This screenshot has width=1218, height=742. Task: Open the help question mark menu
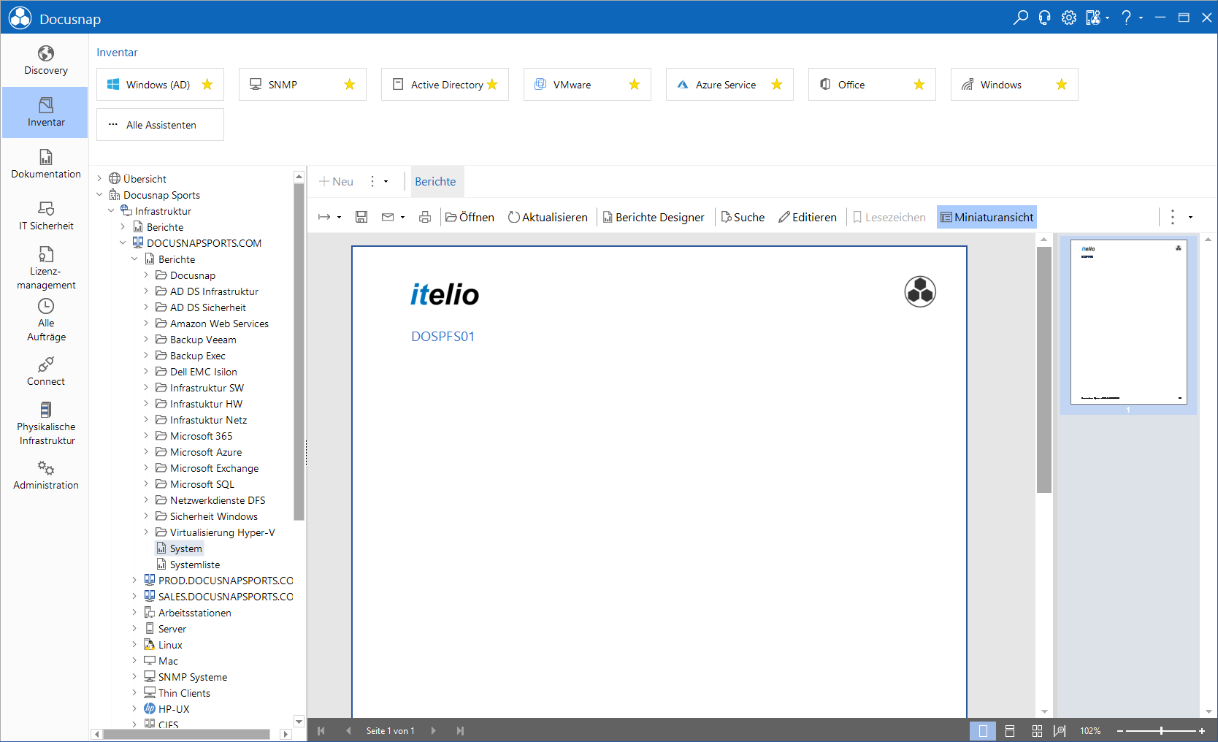pos(1127,18)
